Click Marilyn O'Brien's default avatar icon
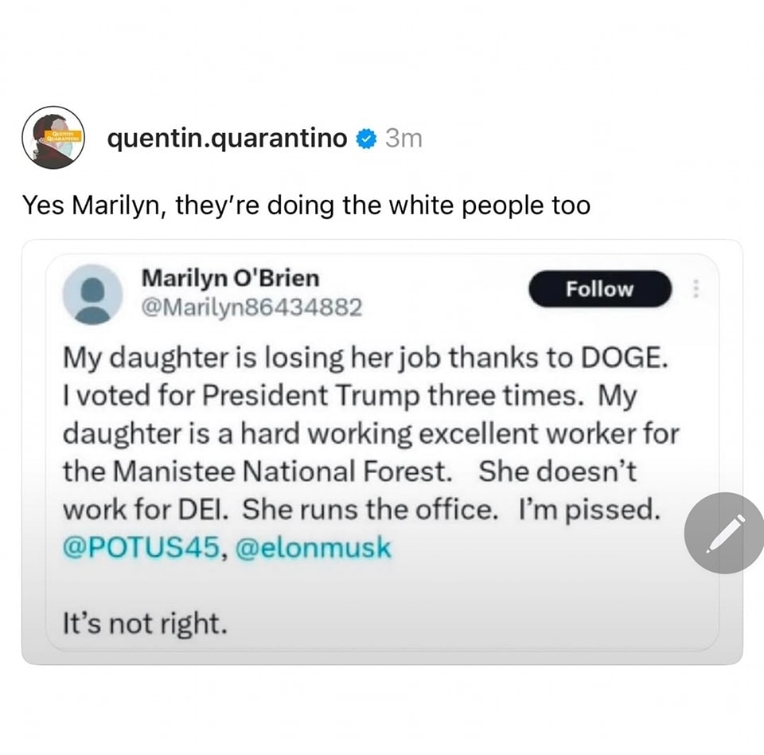The image size is (764, 755). (x=92, y=294)
